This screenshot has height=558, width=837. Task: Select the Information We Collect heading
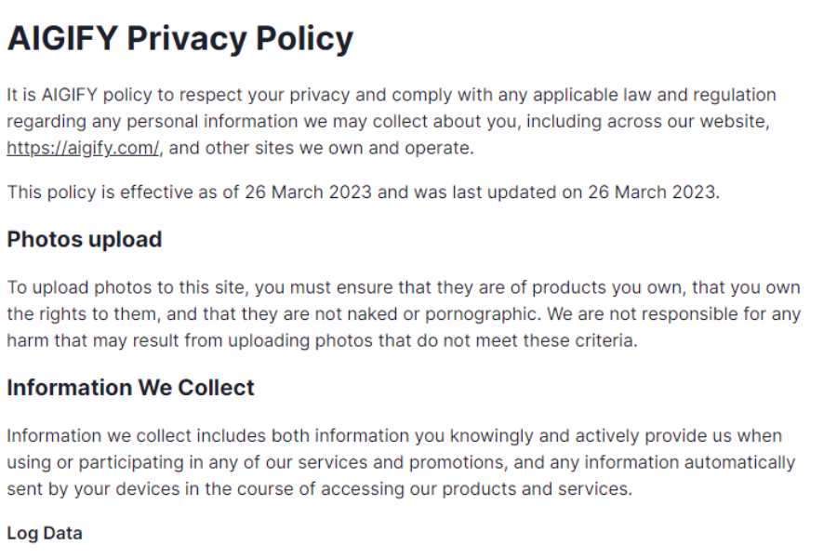(x=130, y=387)
